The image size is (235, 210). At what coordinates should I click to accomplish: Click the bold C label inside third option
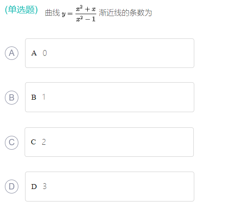point(34,142)
